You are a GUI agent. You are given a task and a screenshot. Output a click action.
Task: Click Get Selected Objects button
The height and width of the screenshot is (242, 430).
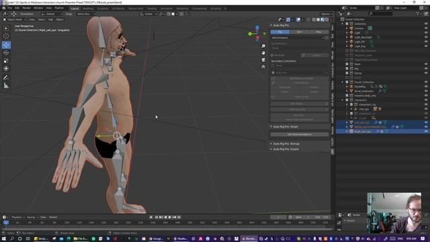click(300, 134)
